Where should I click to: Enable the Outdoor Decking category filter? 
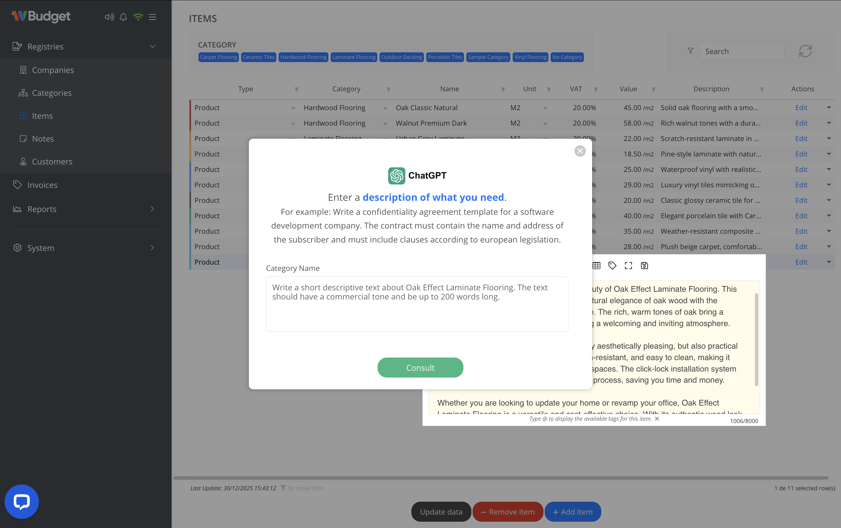tap(402, 57)
